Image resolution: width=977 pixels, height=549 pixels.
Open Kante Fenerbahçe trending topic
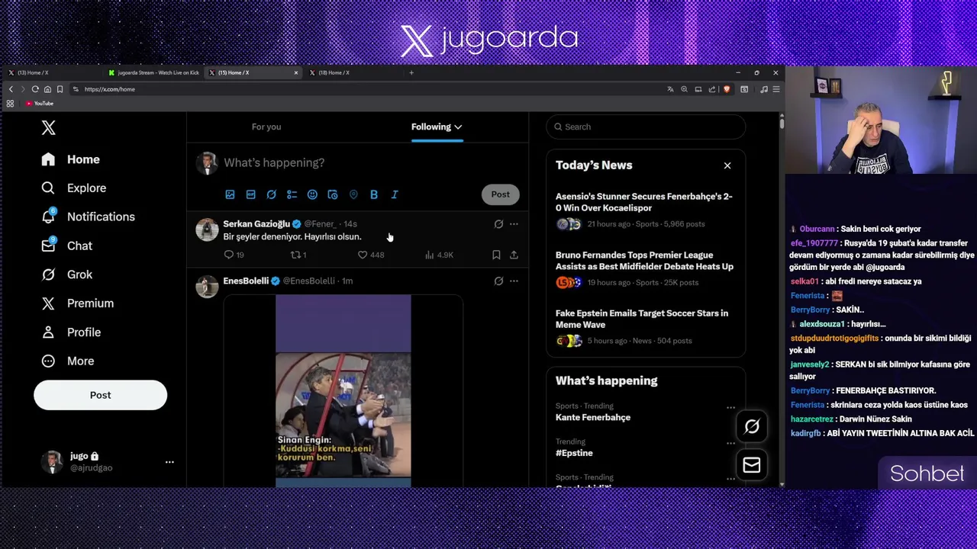pyautogui.click(x=593, y=418)
